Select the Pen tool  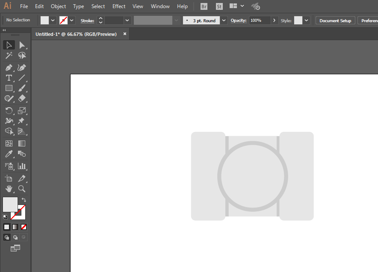point(9,67)
